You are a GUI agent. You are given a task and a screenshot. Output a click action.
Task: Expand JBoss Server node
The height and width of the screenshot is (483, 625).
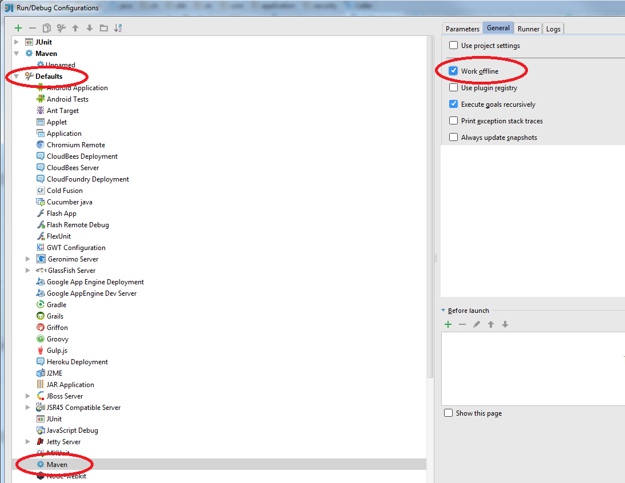27,396
